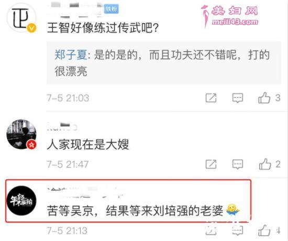Open the 年轻服输 black avatar profile
Screen dimensions: 288x241
click(21, 201)
